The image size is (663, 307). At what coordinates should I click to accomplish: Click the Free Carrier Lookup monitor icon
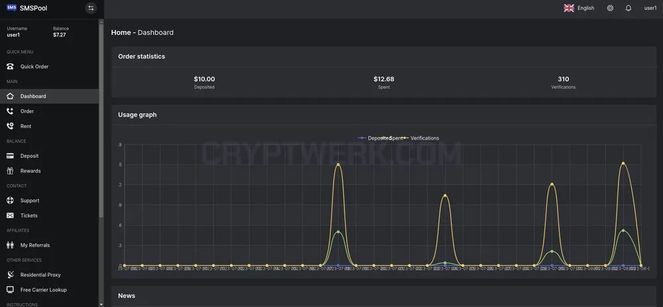coord(11,290)
